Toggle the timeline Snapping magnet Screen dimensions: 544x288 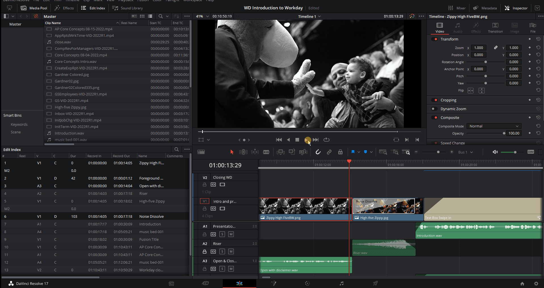pos(318,152)
